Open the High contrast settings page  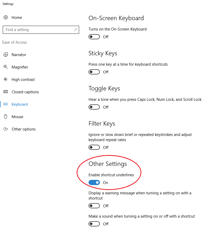click(23, 80)
